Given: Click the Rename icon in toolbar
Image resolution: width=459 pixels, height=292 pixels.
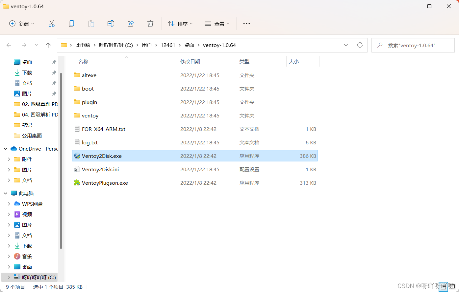Looking at the screenshot, I should 111,24.
